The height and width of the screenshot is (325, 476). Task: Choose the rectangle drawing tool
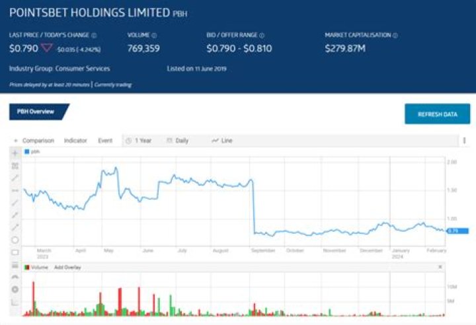[15, 252]
